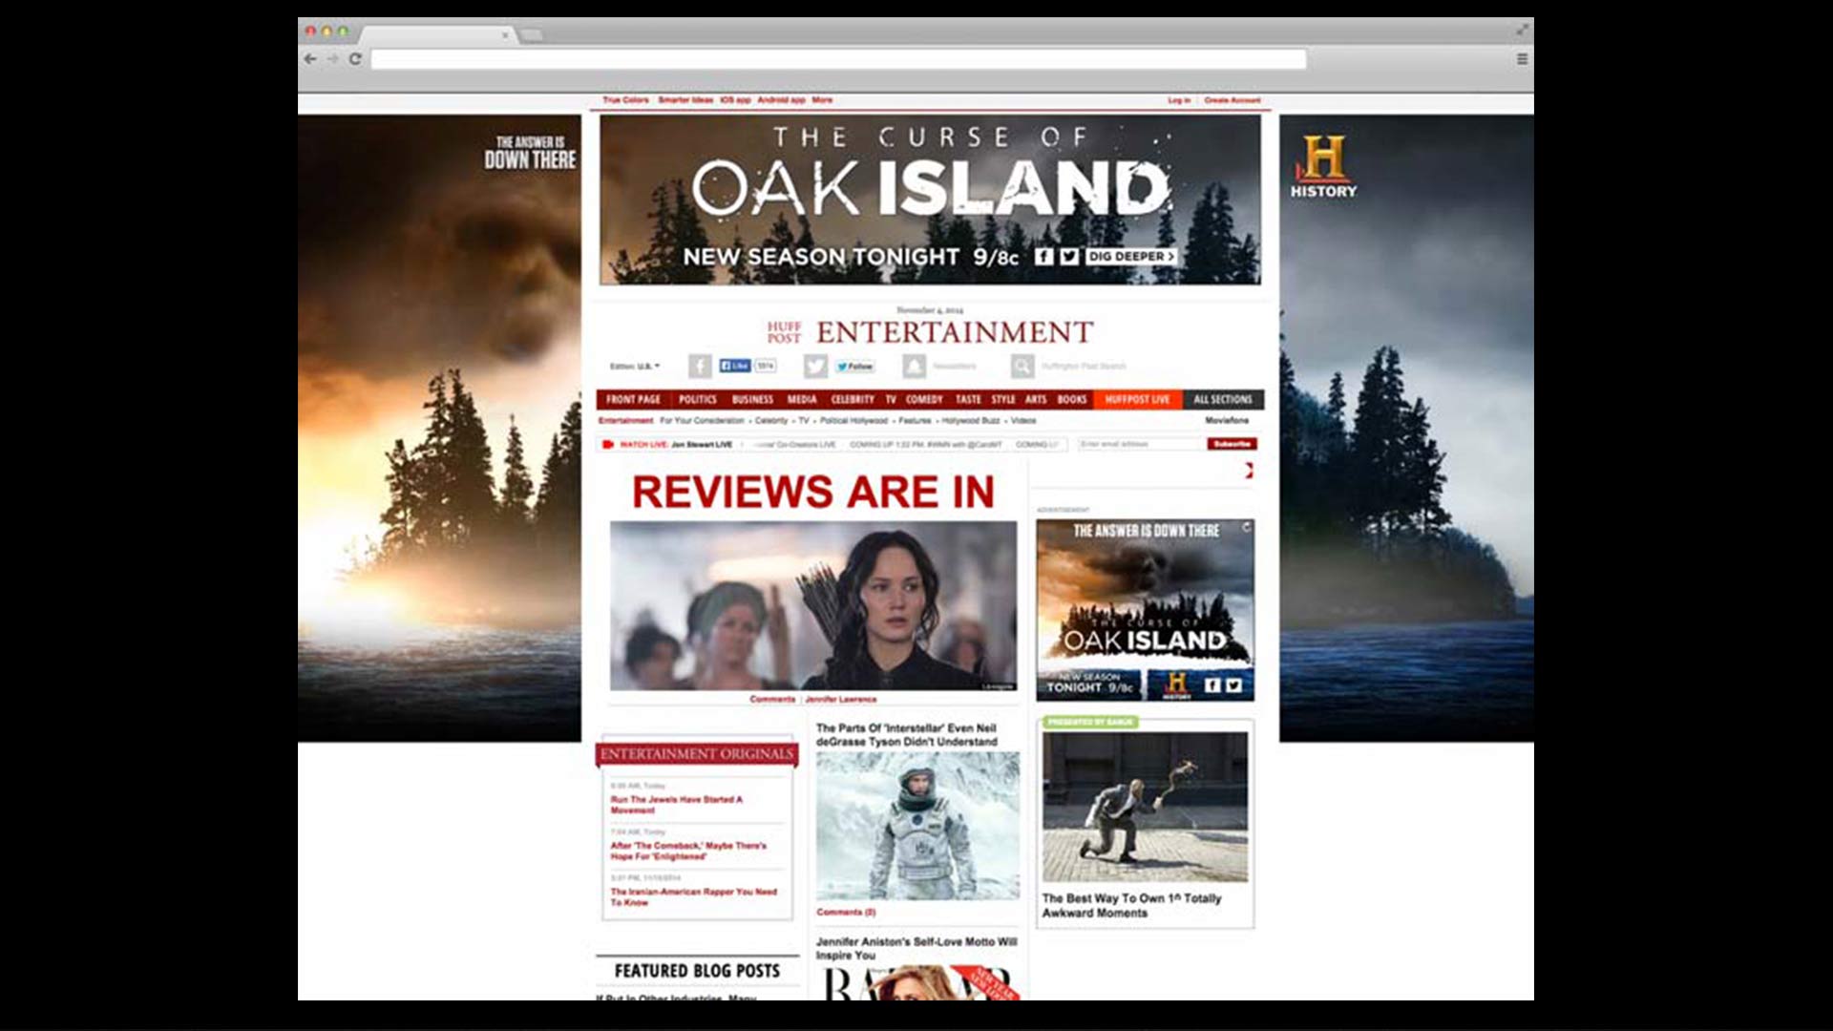
Task: Click the Videos subnav link
Action: coord(1023,421)
